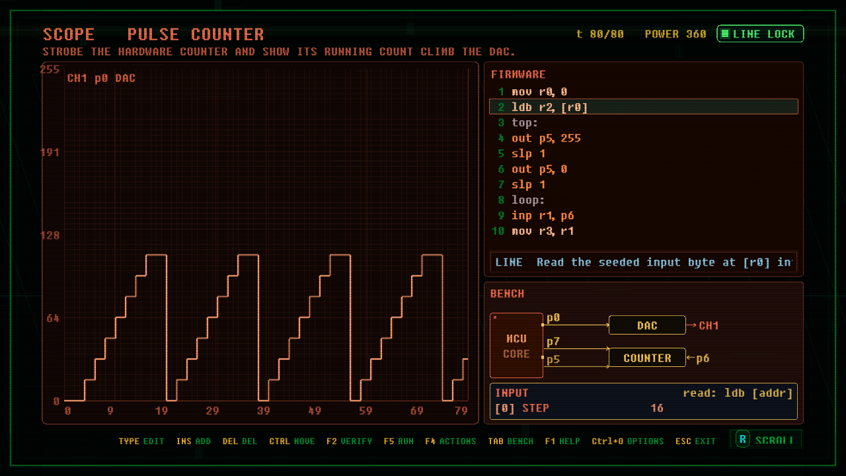Select highlighted line ldb r2, [r0]
846x476 pixels.
coord(644,107)
